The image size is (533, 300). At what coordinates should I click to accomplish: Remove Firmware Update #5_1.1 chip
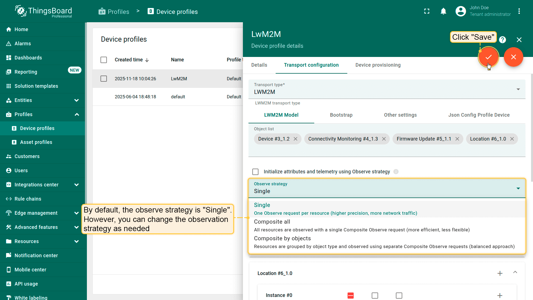(x=457, y=139)
